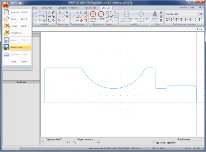Click the calculator icon beside Tournage ISO

(201, 14)
